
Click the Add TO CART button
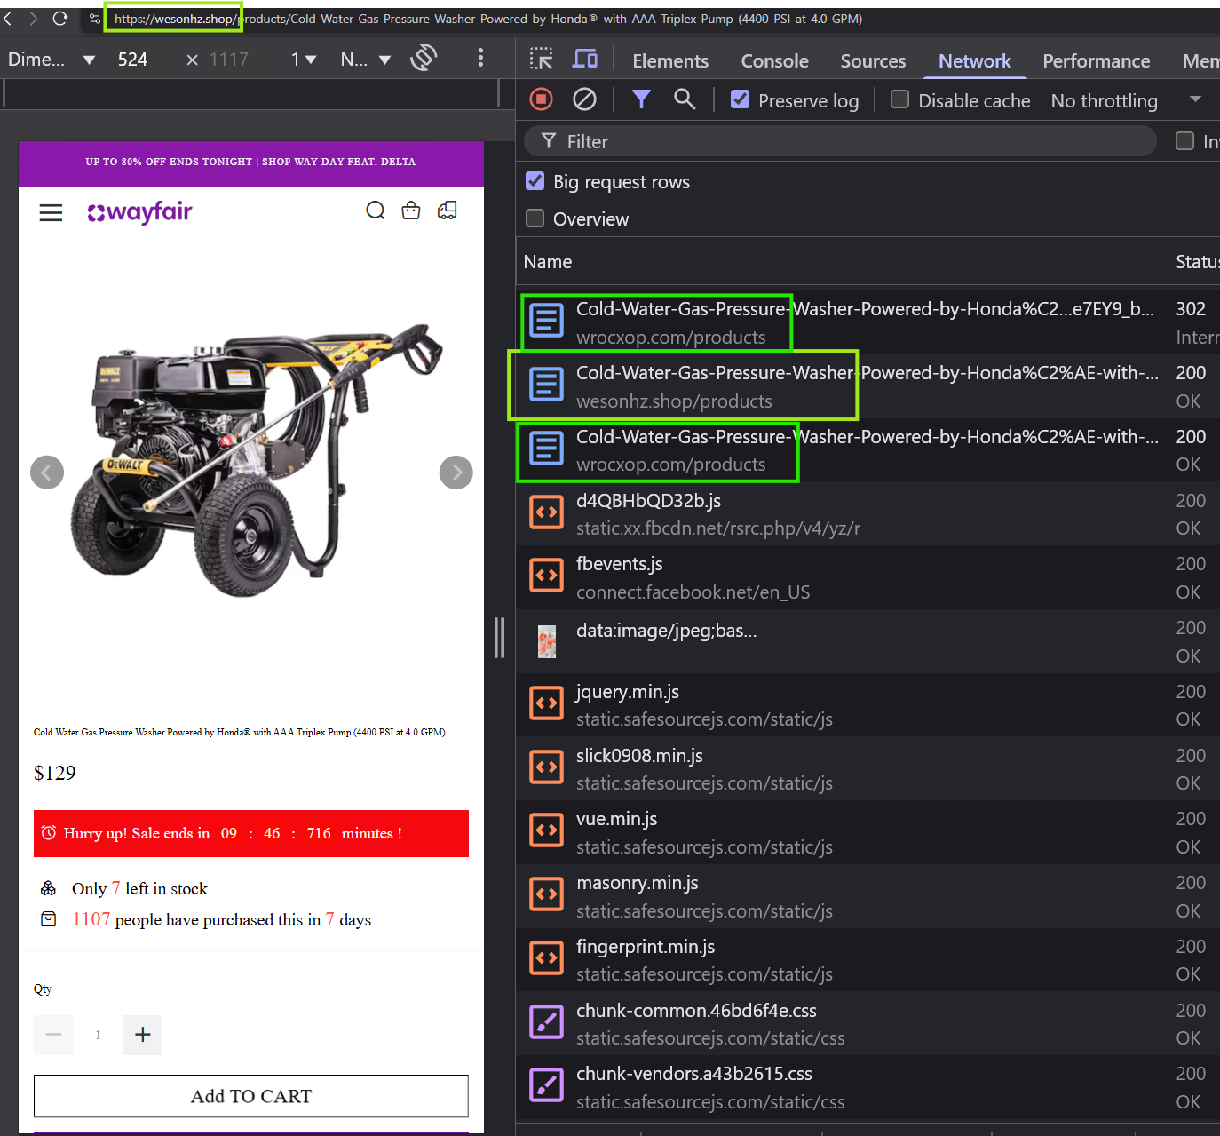(251, 1096)
